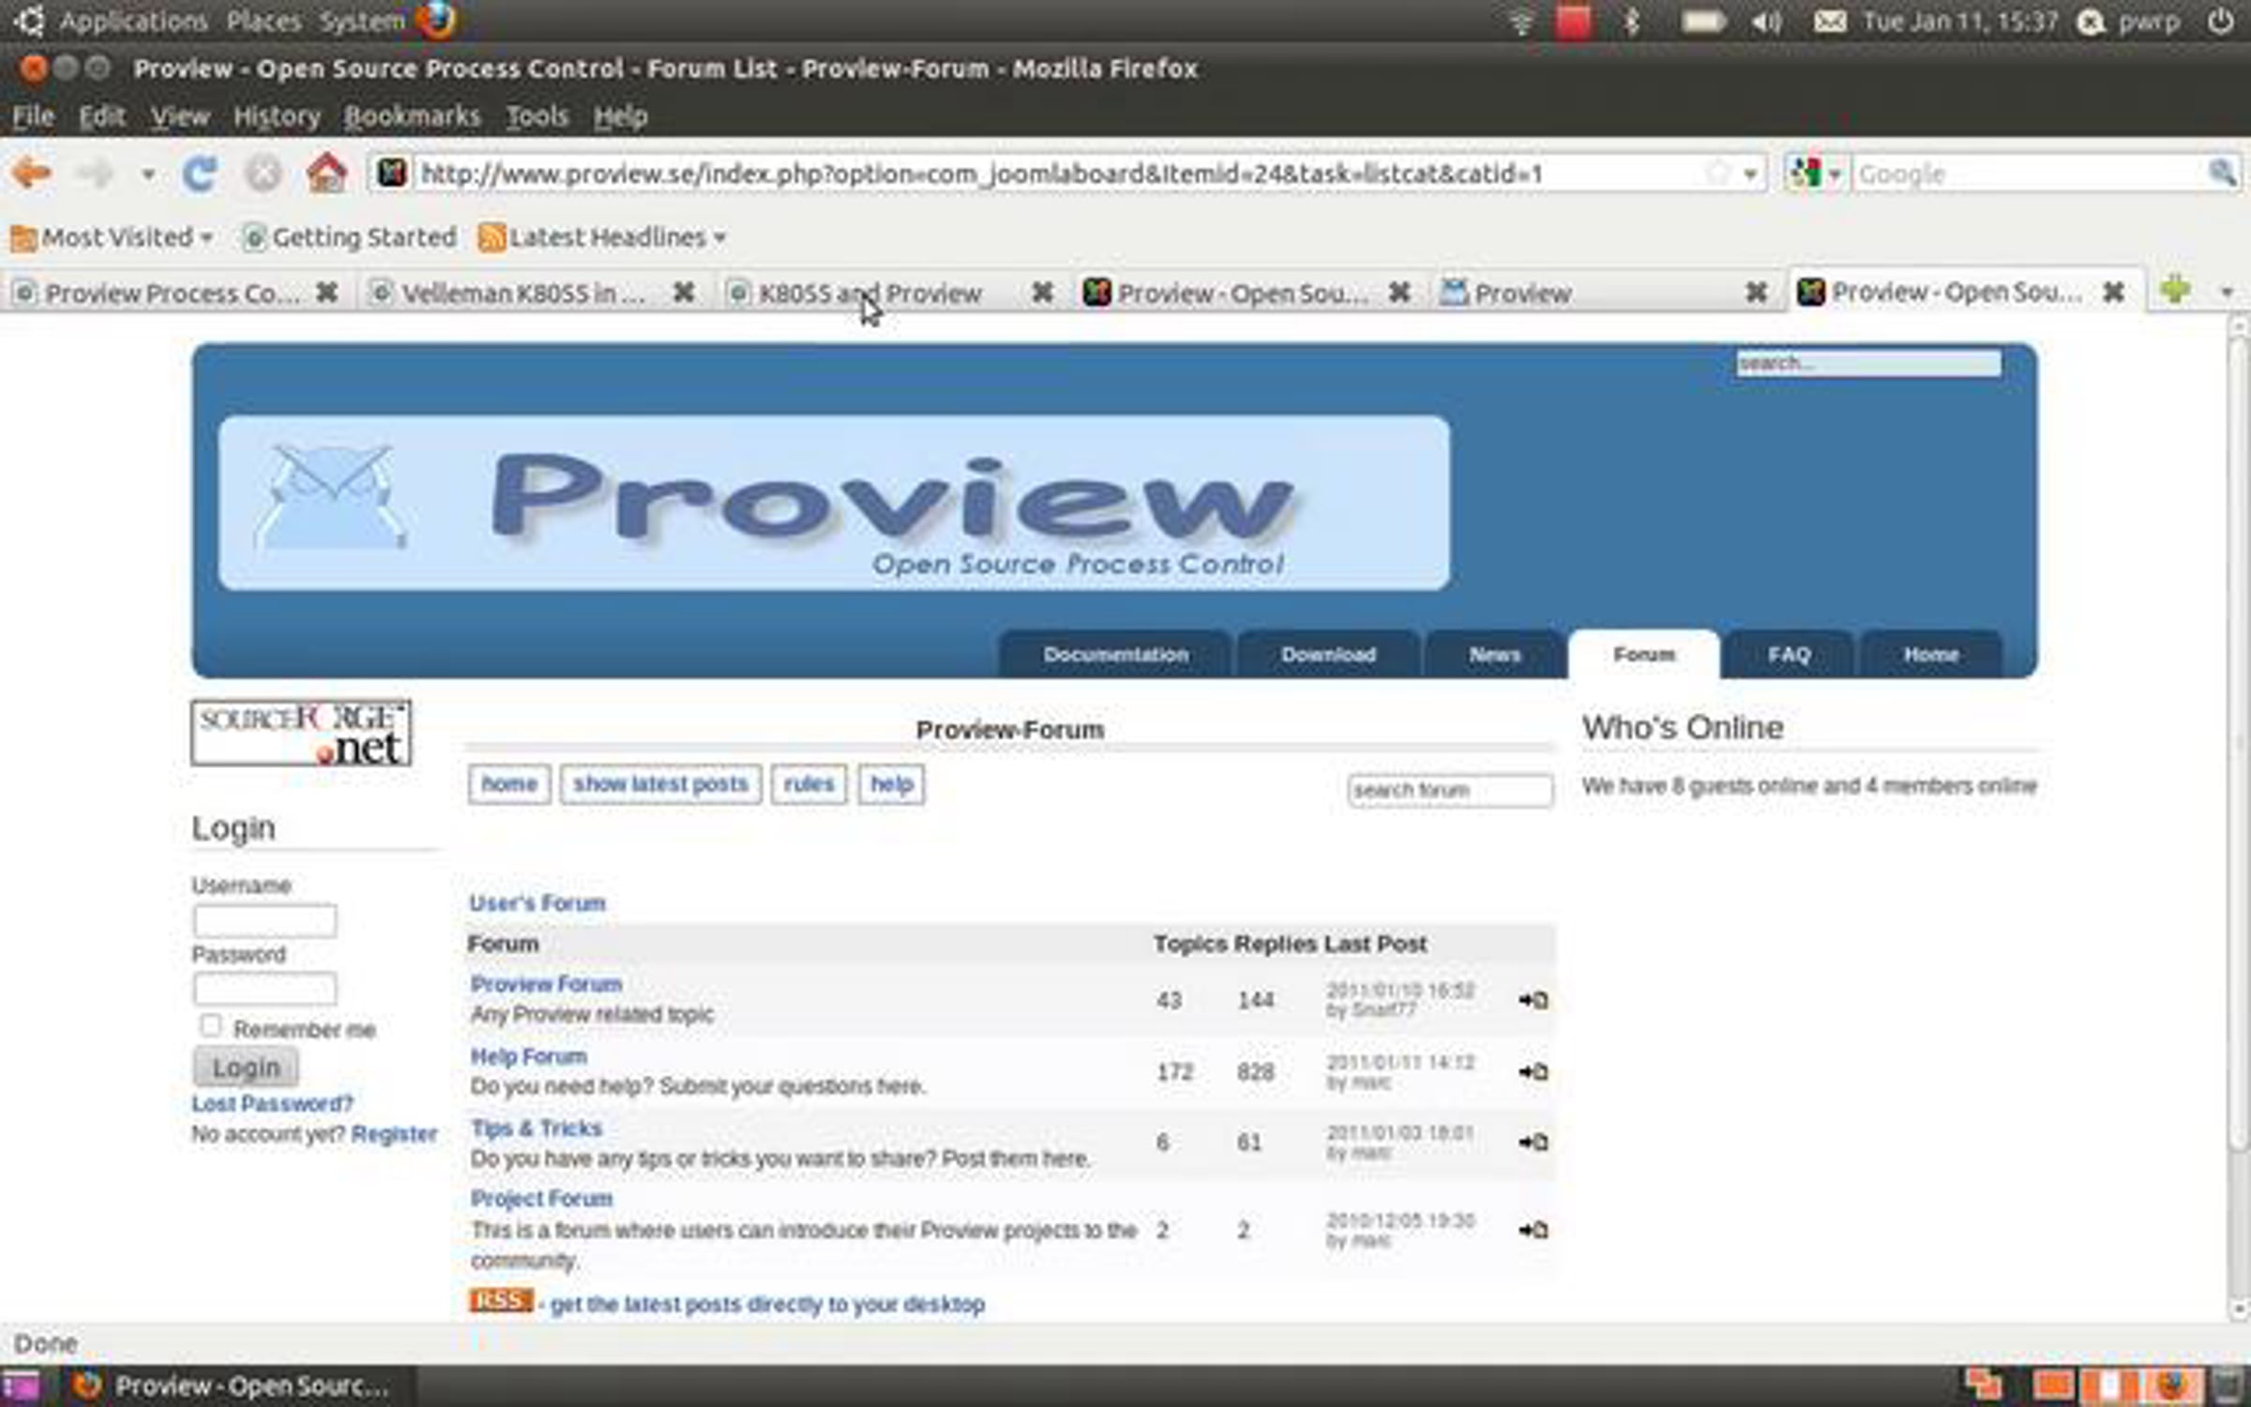Open the mail indicator in top panel
The width and height of the screenshot is (2251, 1407).
pyautogui.click(x=1829, y=21)
